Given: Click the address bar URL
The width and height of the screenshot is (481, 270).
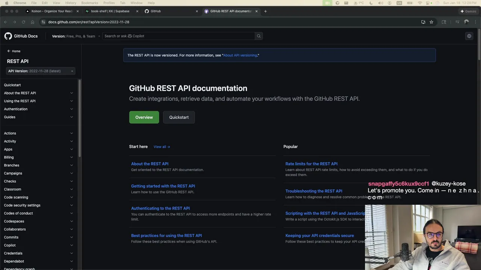Looking at the screenshot, I should [89, 22].
